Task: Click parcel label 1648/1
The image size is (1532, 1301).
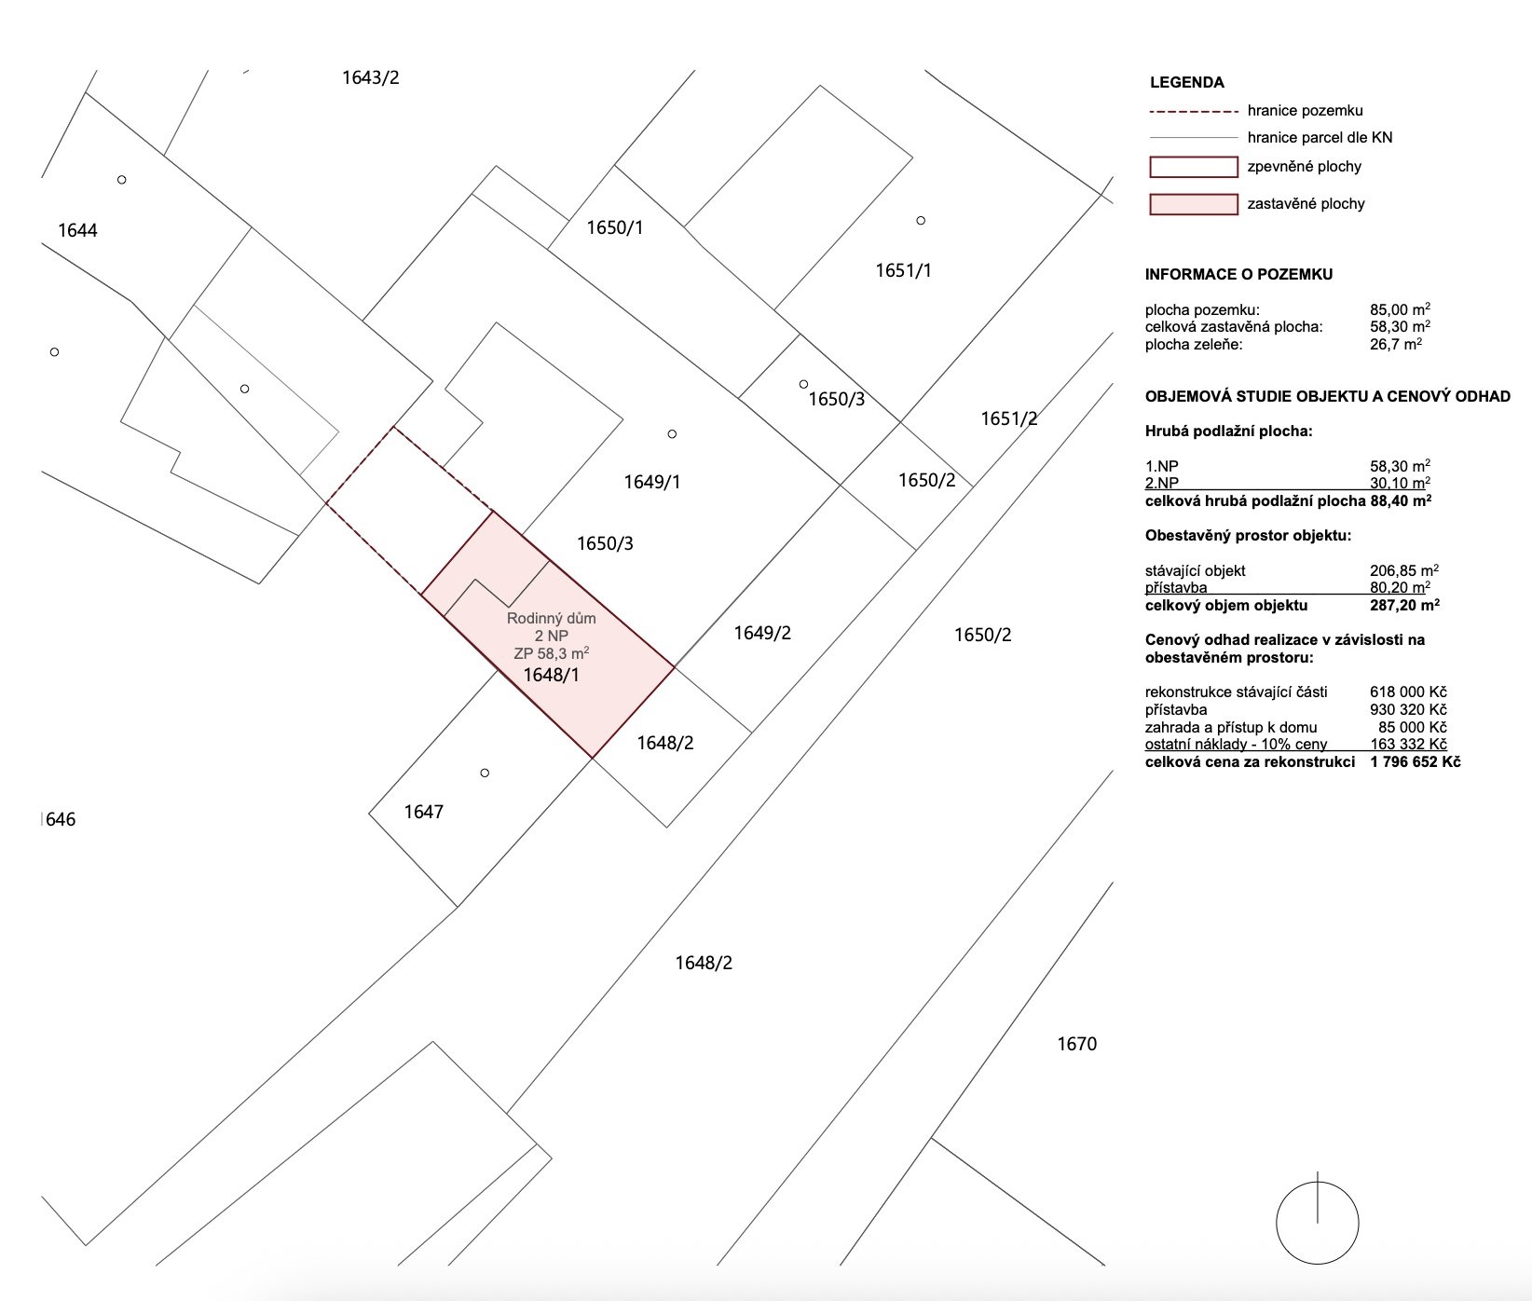Action: (551, 675)
